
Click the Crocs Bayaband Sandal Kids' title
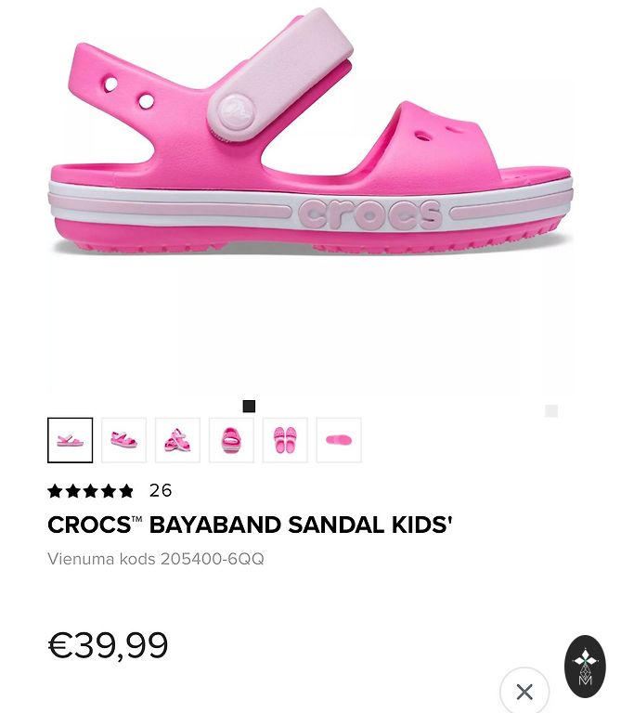coord(250,525)
